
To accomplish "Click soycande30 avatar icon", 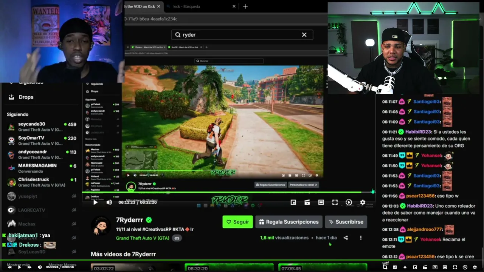I will [12, 127].
